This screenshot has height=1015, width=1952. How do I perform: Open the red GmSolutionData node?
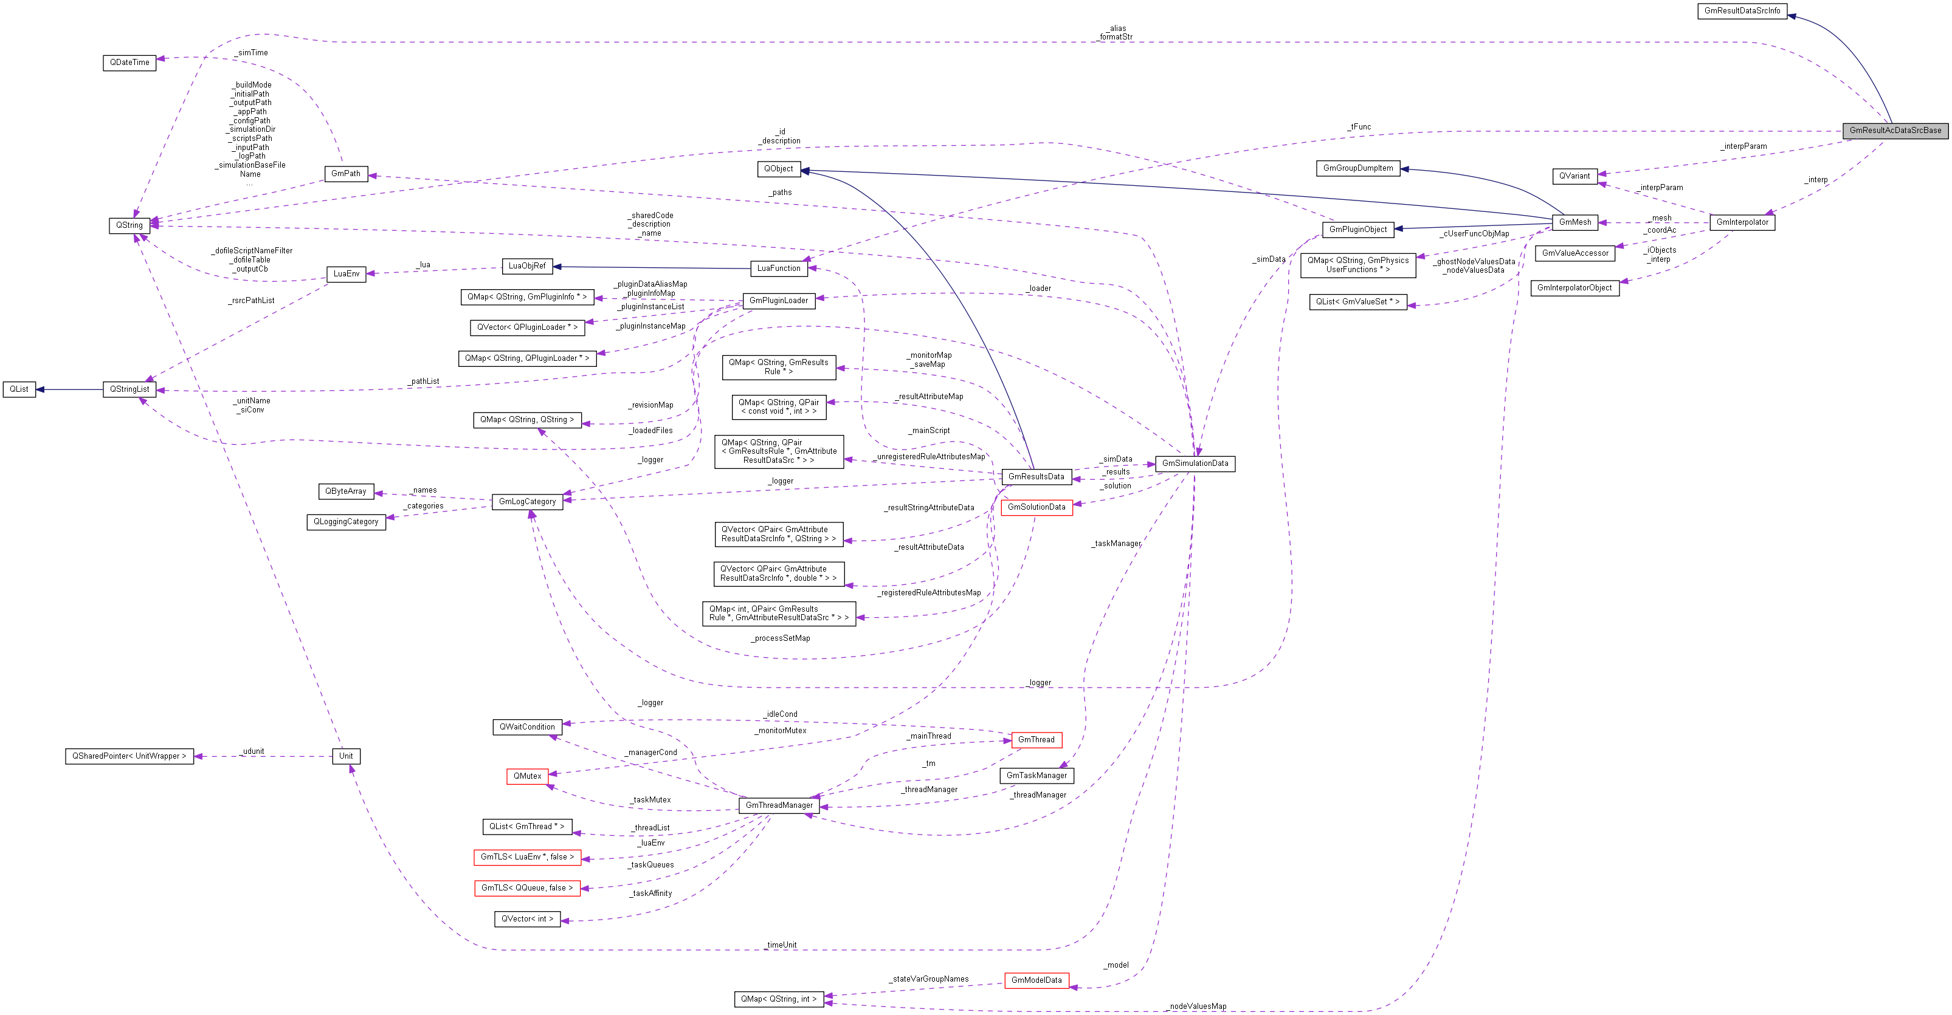coord(1036,507)
